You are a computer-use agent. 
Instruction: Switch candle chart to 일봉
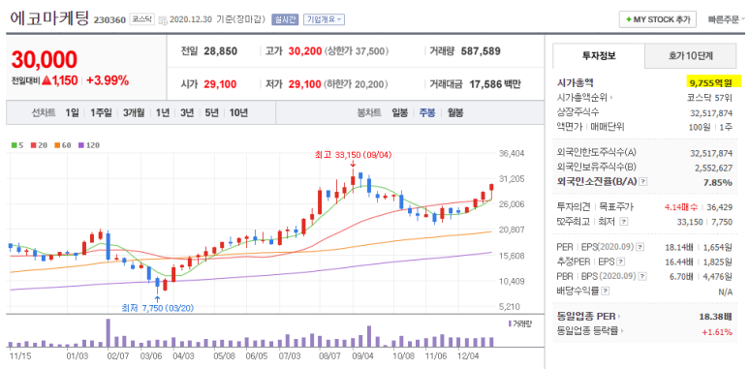pos(400,113)
